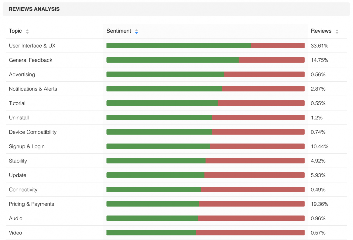The image size is (353, 240).
Task: Click the Sentiment descending sort arrow
Action: [136, 33]
